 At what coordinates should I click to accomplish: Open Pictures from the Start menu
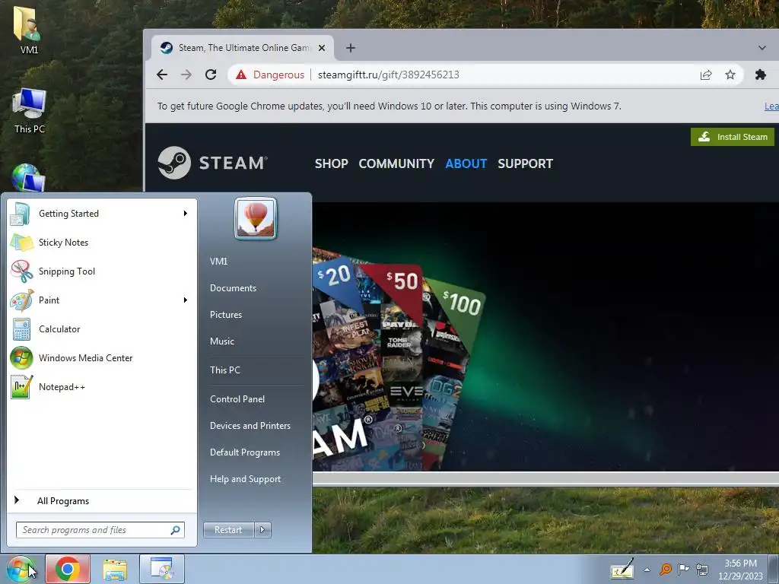point(226,315)
